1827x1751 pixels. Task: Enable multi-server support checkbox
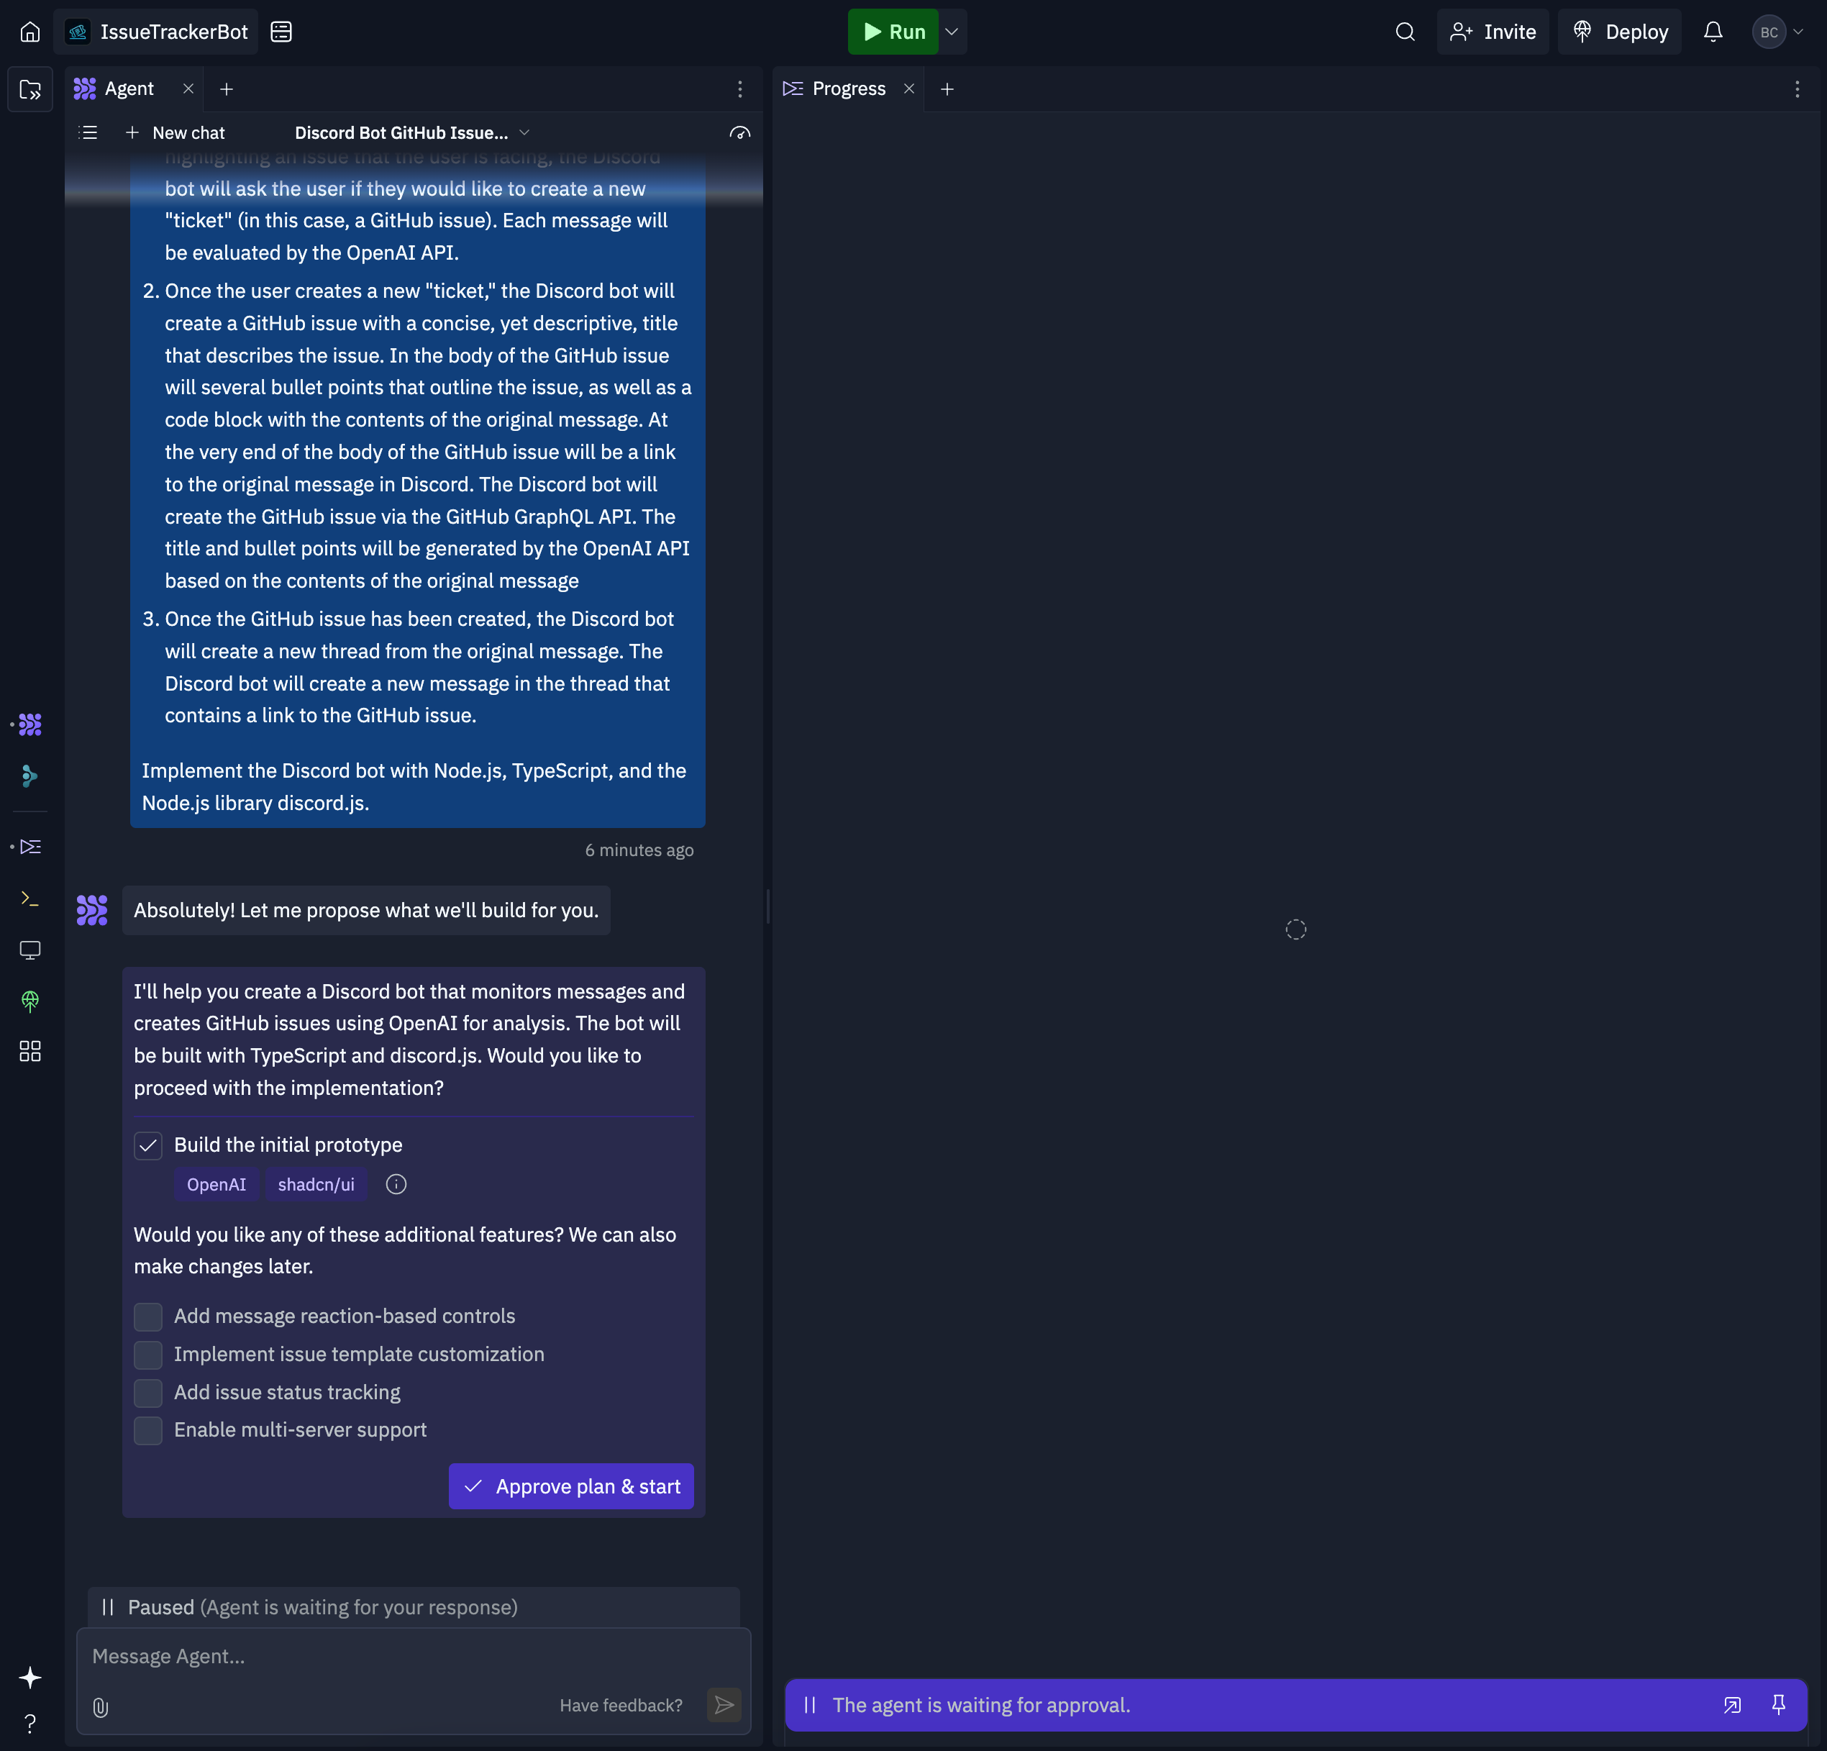[x=148, y=1430]
